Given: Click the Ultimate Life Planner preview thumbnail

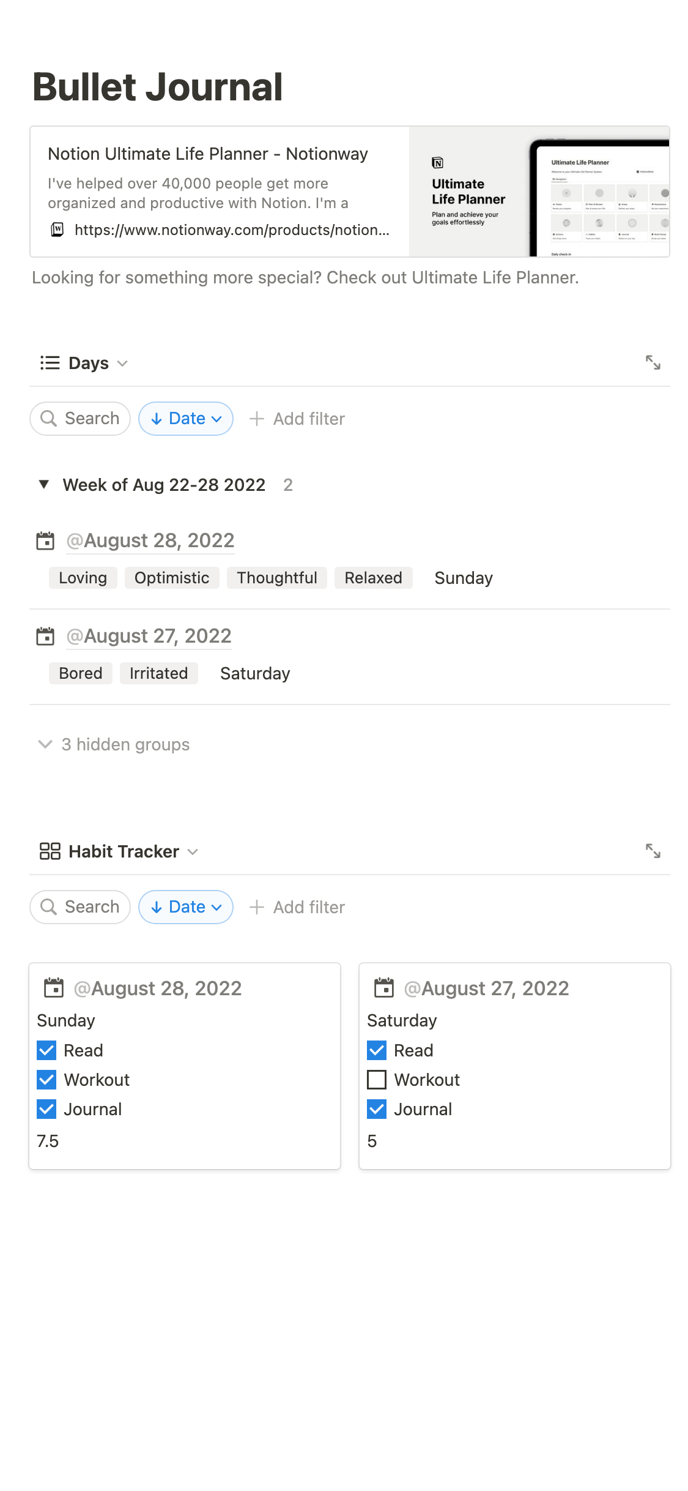Looking at the screenshot, I should [539, 192].
